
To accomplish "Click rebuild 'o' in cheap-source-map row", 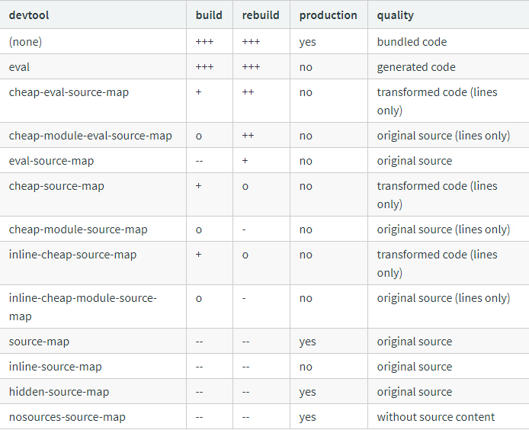I will pos(245,186).
